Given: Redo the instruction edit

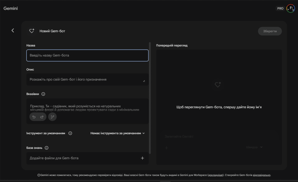Looking at the screenshot, I should 42,117.
